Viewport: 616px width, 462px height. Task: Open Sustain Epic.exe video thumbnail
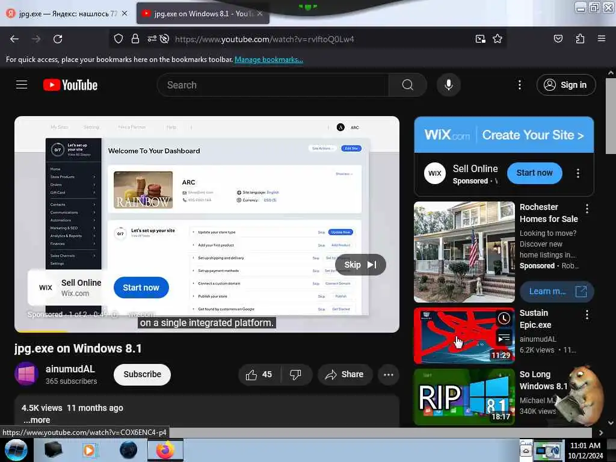464,336
